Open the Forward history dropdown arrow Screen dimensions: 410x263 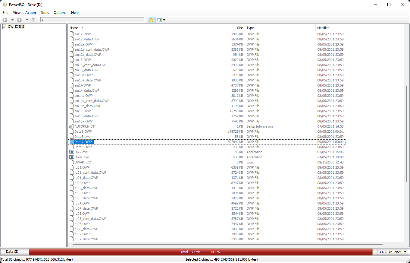click(27, 20)
